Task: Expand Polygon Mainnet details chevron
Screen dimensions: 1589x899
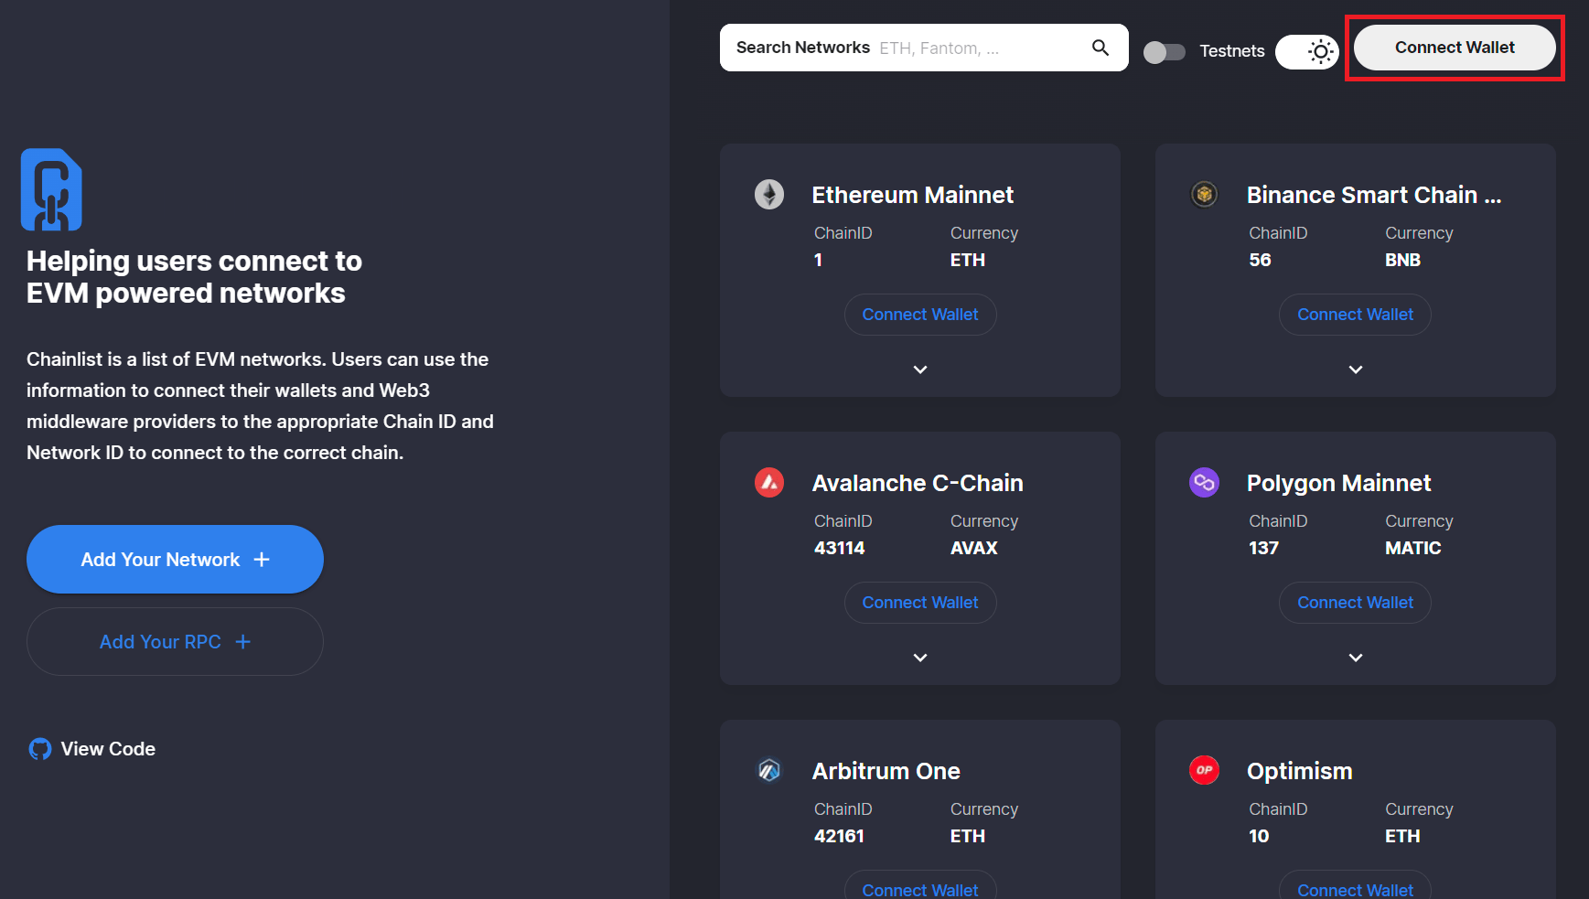Action: [x=1356, y=658]
